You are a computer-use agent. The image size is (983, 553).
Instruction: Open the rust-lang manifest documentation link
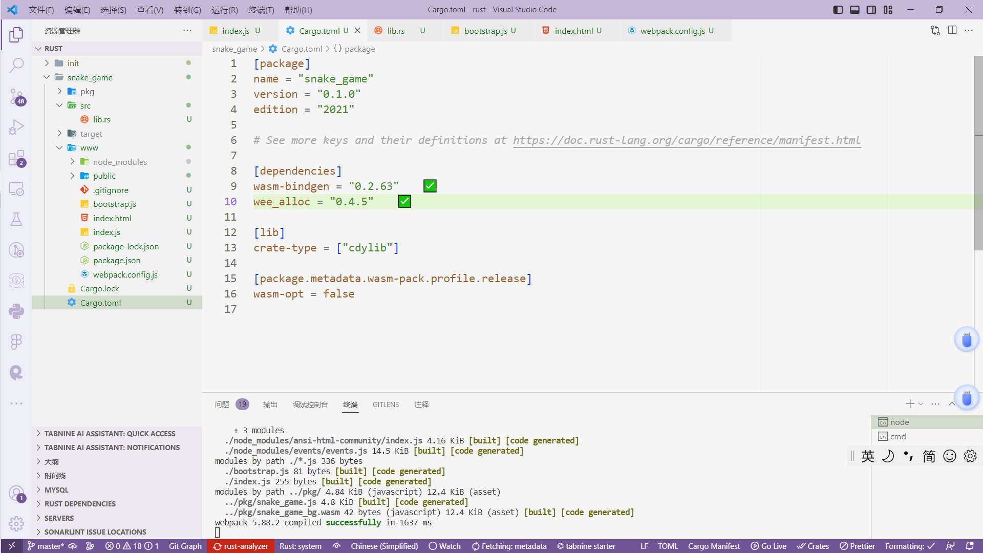pos(687,140)
